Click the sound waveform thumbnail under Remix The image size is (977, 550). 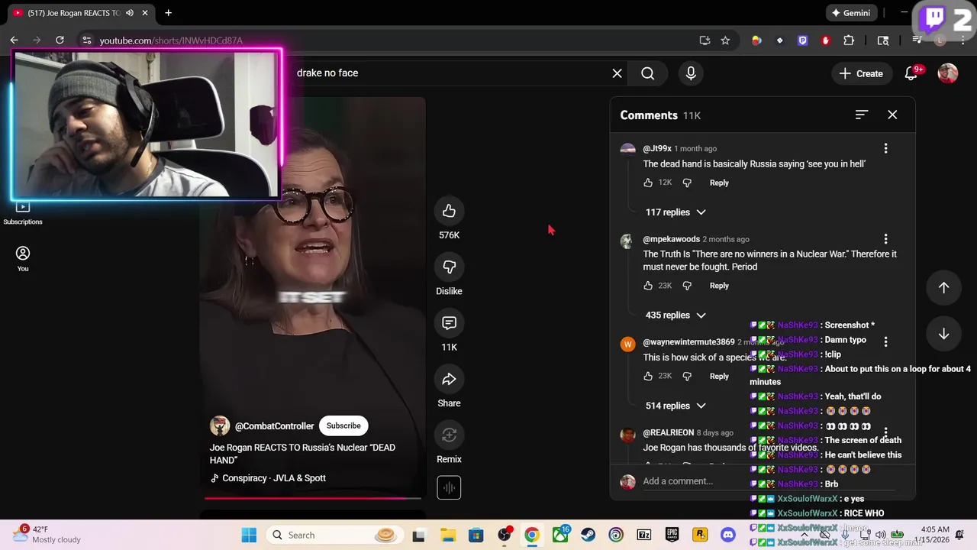click(449, 487)
